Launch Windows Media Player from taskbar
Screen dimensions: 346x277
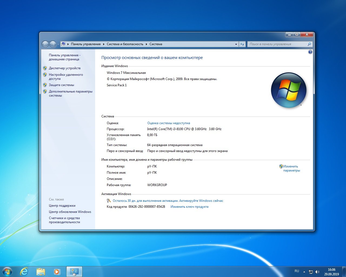point(57,272)
